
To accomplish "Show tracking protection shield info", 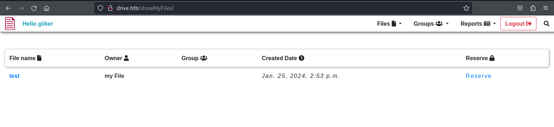I will [100, 8].
